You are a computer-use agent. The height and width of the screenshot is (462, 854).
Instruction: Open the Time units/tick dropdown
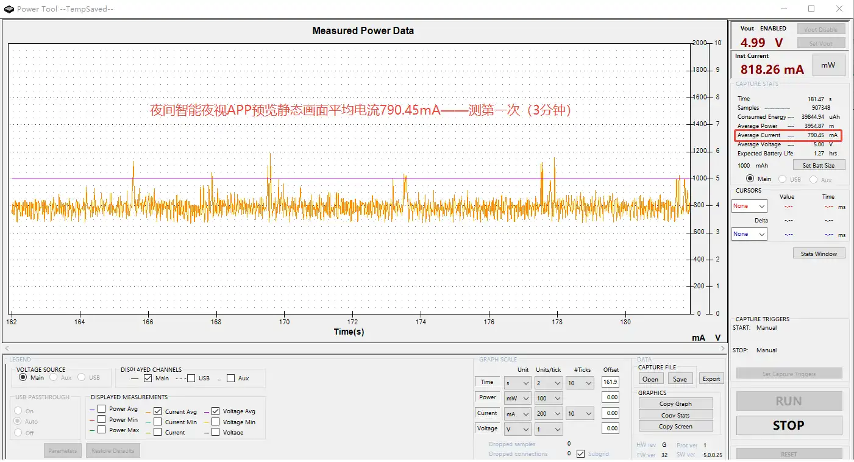548,383
